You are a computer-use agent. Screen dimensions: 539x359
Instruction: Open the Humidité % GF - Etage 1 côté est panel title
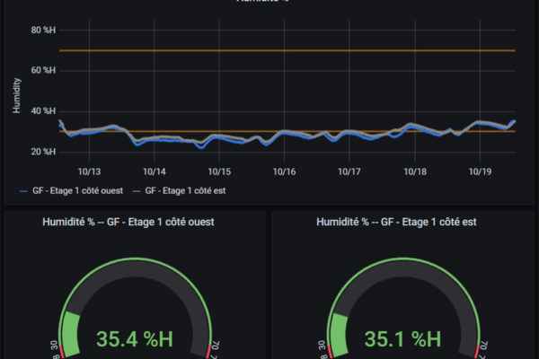pyautogui.click(x=396, y=222)
